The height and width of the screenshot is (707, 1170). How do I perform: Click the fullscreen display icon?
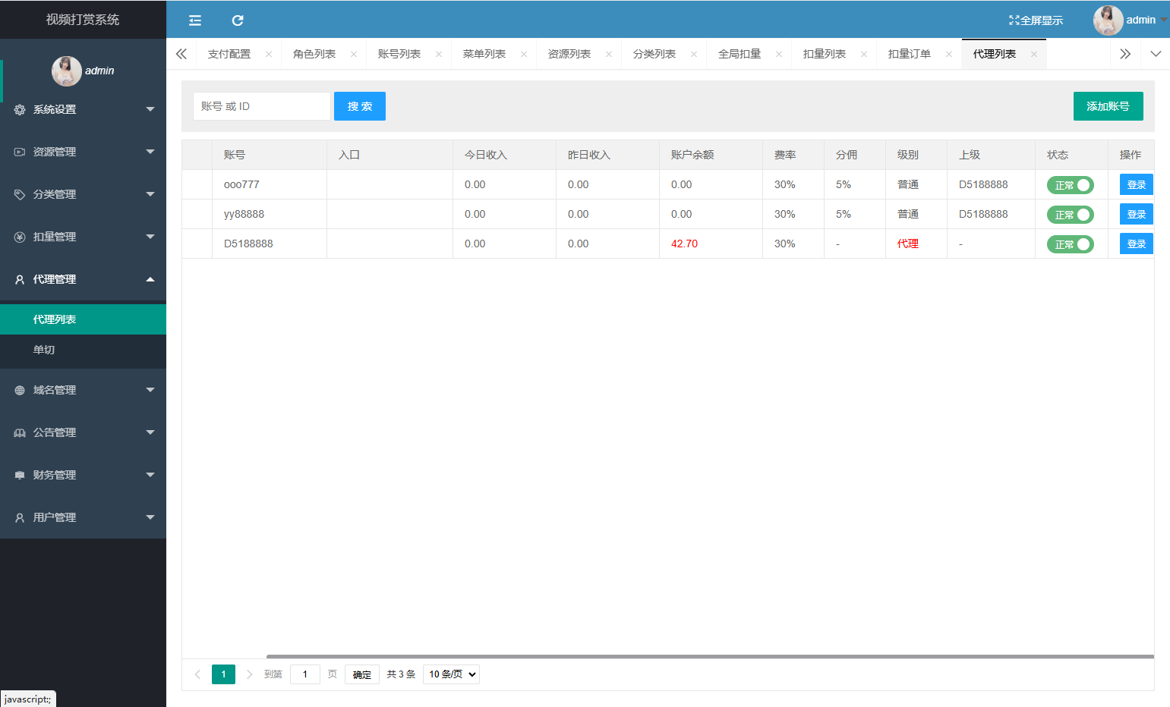1014,20
